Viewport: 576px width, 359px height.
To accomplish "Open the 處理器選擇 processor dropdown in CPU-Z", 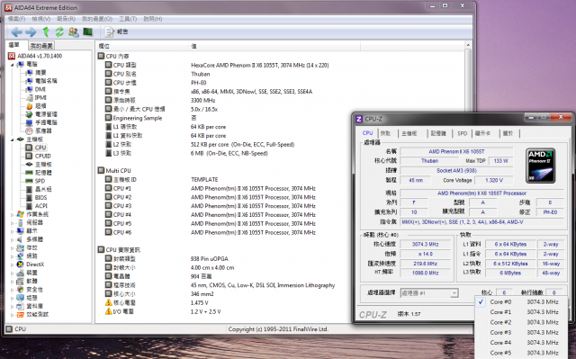I will (x=429, y=293).
